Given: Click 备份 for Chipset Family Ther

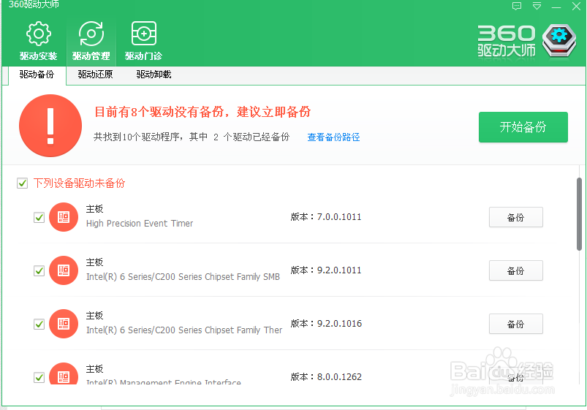Looking at the screenshot, I should point(515,324).
